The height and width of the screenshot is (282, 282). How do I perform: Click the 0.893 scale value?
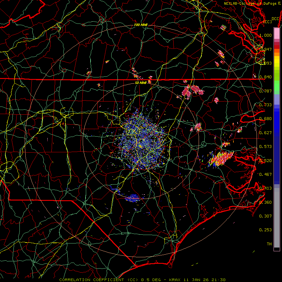point(265,63)
